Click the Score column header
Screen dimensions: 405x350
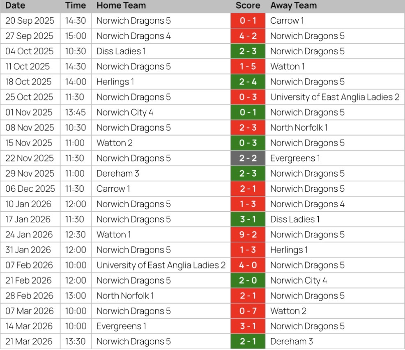248,6
